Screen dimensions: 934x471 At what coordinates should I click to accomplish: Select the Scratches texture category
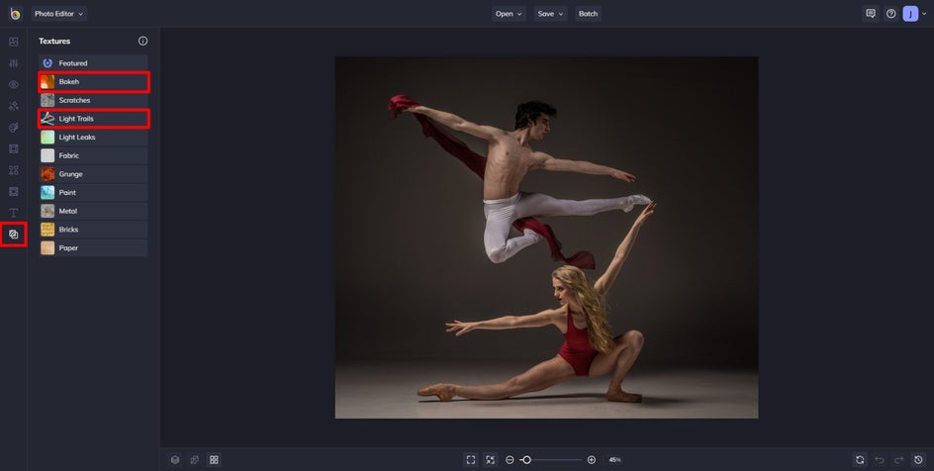[94, 100]
